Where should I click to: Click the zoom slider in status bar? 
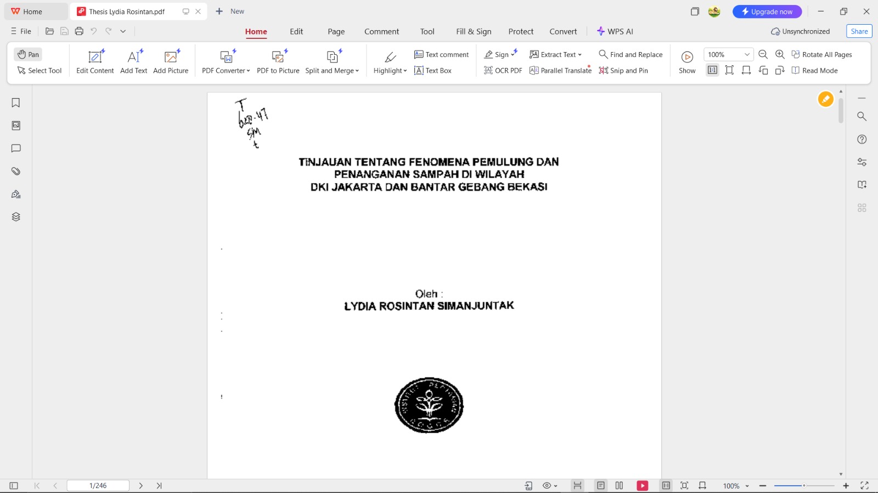(804, 486)
